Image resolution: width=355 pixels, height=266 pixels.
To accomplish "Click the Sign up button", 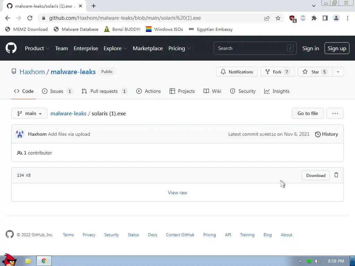I will click(x=337, y=48).
